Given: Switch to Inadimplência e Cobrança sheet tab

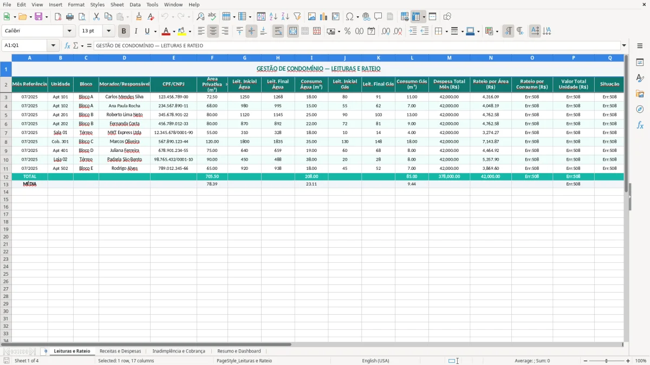Looking at the screenshot, I should tap(179, 351).
